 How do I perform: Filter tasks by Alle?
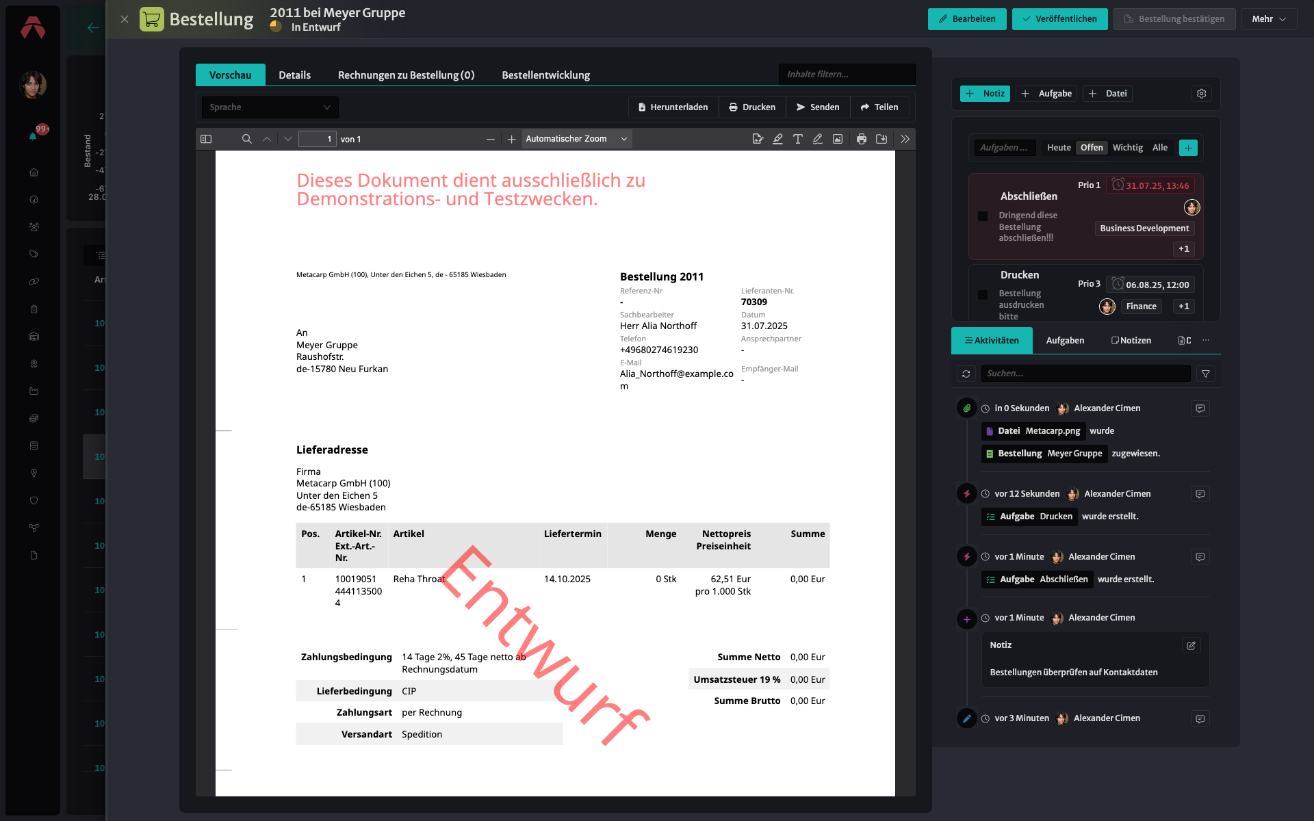(x=1160, y=148)
